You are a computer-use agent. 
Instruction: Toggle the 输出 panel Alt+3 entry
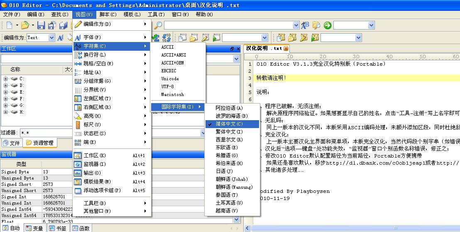(x=112, y=173)
